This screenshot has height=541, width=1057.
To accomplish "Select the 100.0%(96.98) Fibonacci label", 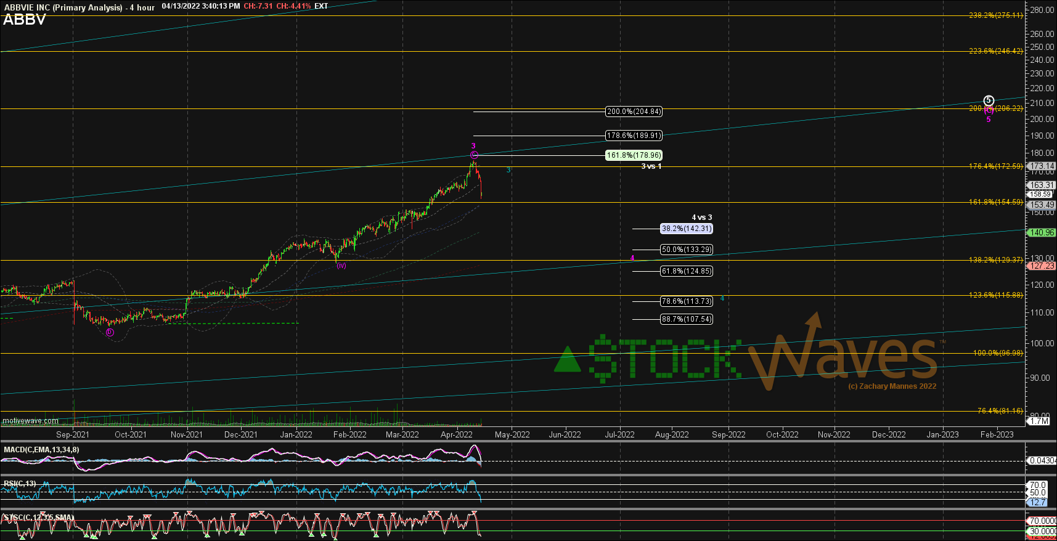I will (998, 353).
